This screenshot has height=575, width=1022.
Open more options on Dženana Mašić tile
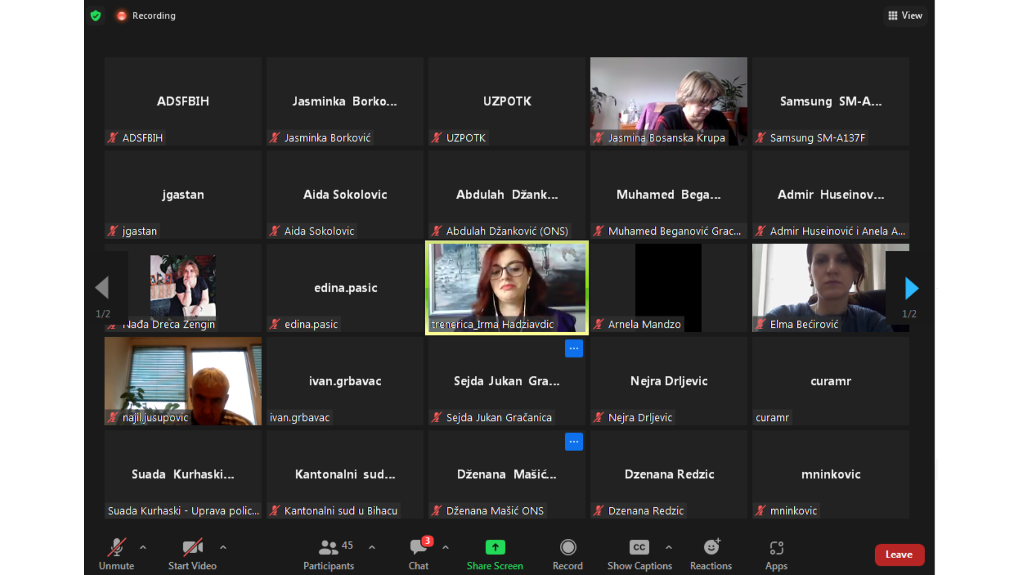pyautogui.click(x=574, y=441)
